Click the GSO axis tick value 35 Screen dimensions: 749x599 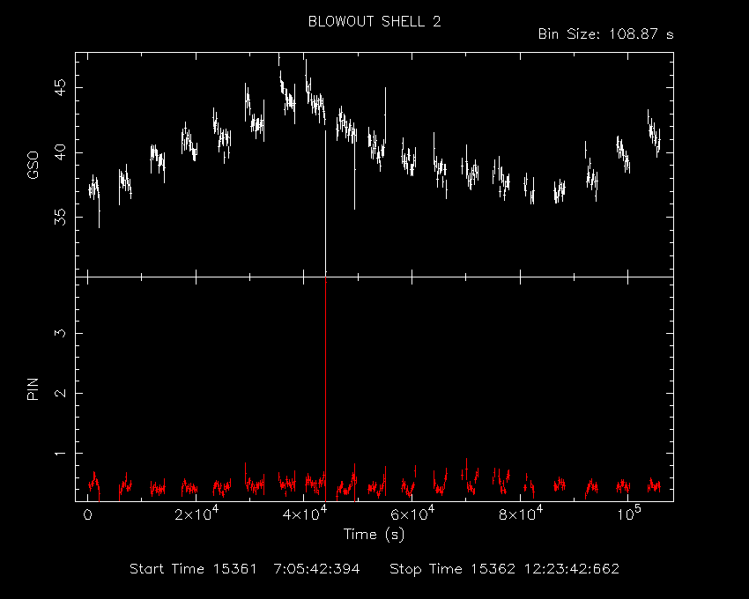[60, 218]
